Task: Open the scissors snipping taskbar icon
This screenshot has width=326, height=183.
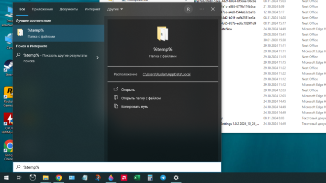Action: click(98, 178)
